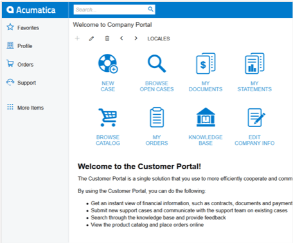Image resolution: width=293 pixels, height=243 pixels.
Task: Click the Knowledge Base library icon
Action: click(206, 117)
